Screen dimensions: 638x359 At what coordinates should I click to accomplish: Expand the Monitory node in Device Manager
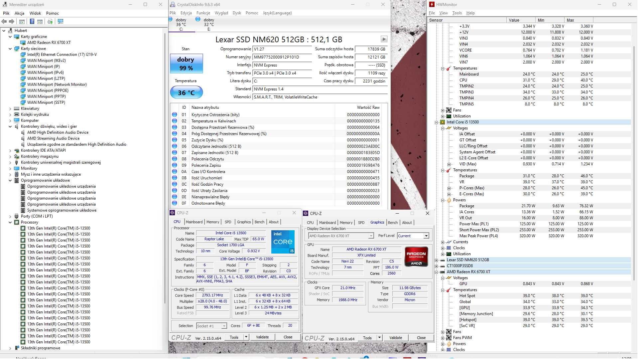pos(10,168)
